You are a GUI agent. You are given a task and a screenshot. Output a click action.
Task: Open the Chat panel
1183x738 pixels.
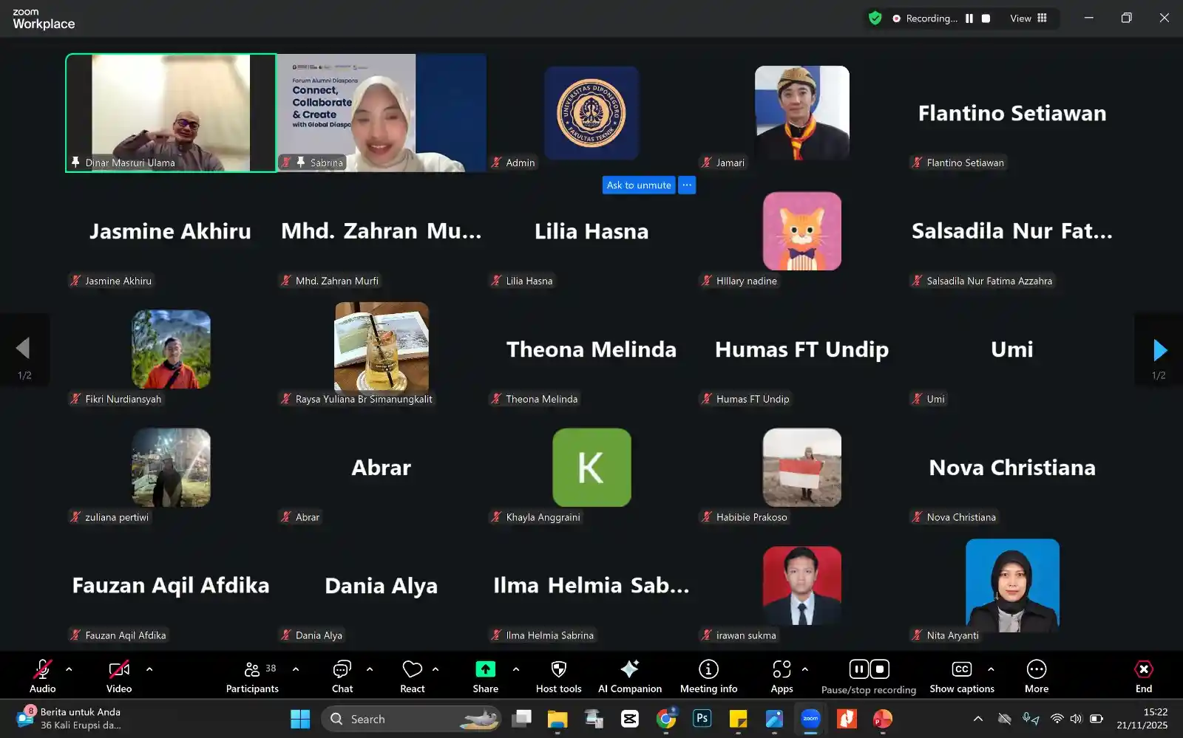pyautogui.click(x=342, y=675)
